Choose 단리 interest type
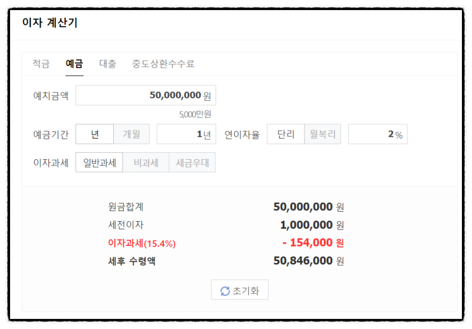472x329 pixels. [x=286, y=134]
